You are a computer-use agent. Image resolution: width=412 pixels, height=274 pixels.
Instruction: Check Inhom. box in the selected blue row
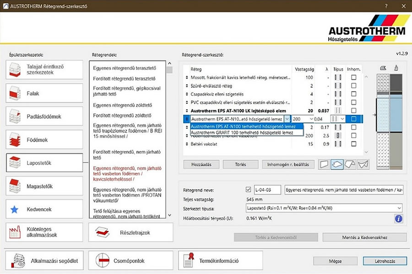[x=354, y=119]
